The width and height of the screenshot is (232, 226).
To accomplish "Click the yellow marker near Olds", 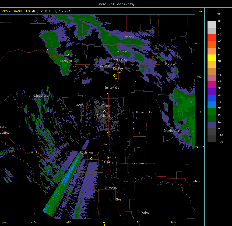I will [104, 112].
